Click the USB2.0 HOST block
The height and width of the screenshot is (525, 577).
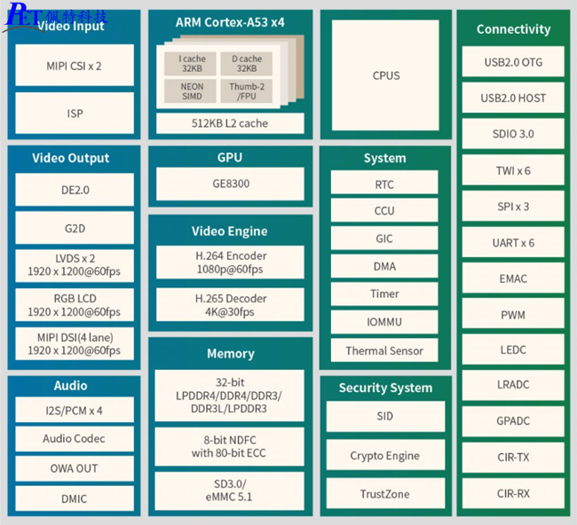[x=513, y=98]
